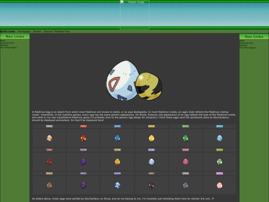Click the Poison type label badge

click(x=83, y=150)
